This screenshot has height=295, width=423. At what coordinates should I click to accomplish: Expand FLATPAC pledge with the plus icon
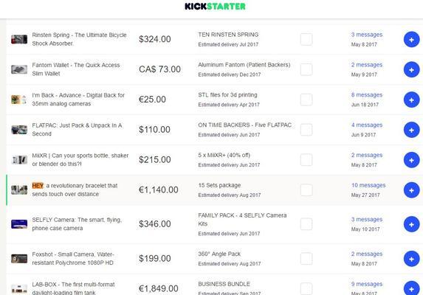411,130
